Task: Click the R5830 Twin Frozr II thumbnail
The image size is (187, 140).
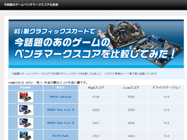Action: coord(25,123)
